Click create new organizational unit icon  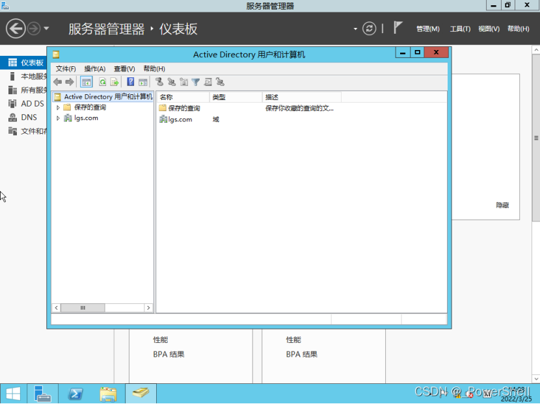(x=184, y=82)
